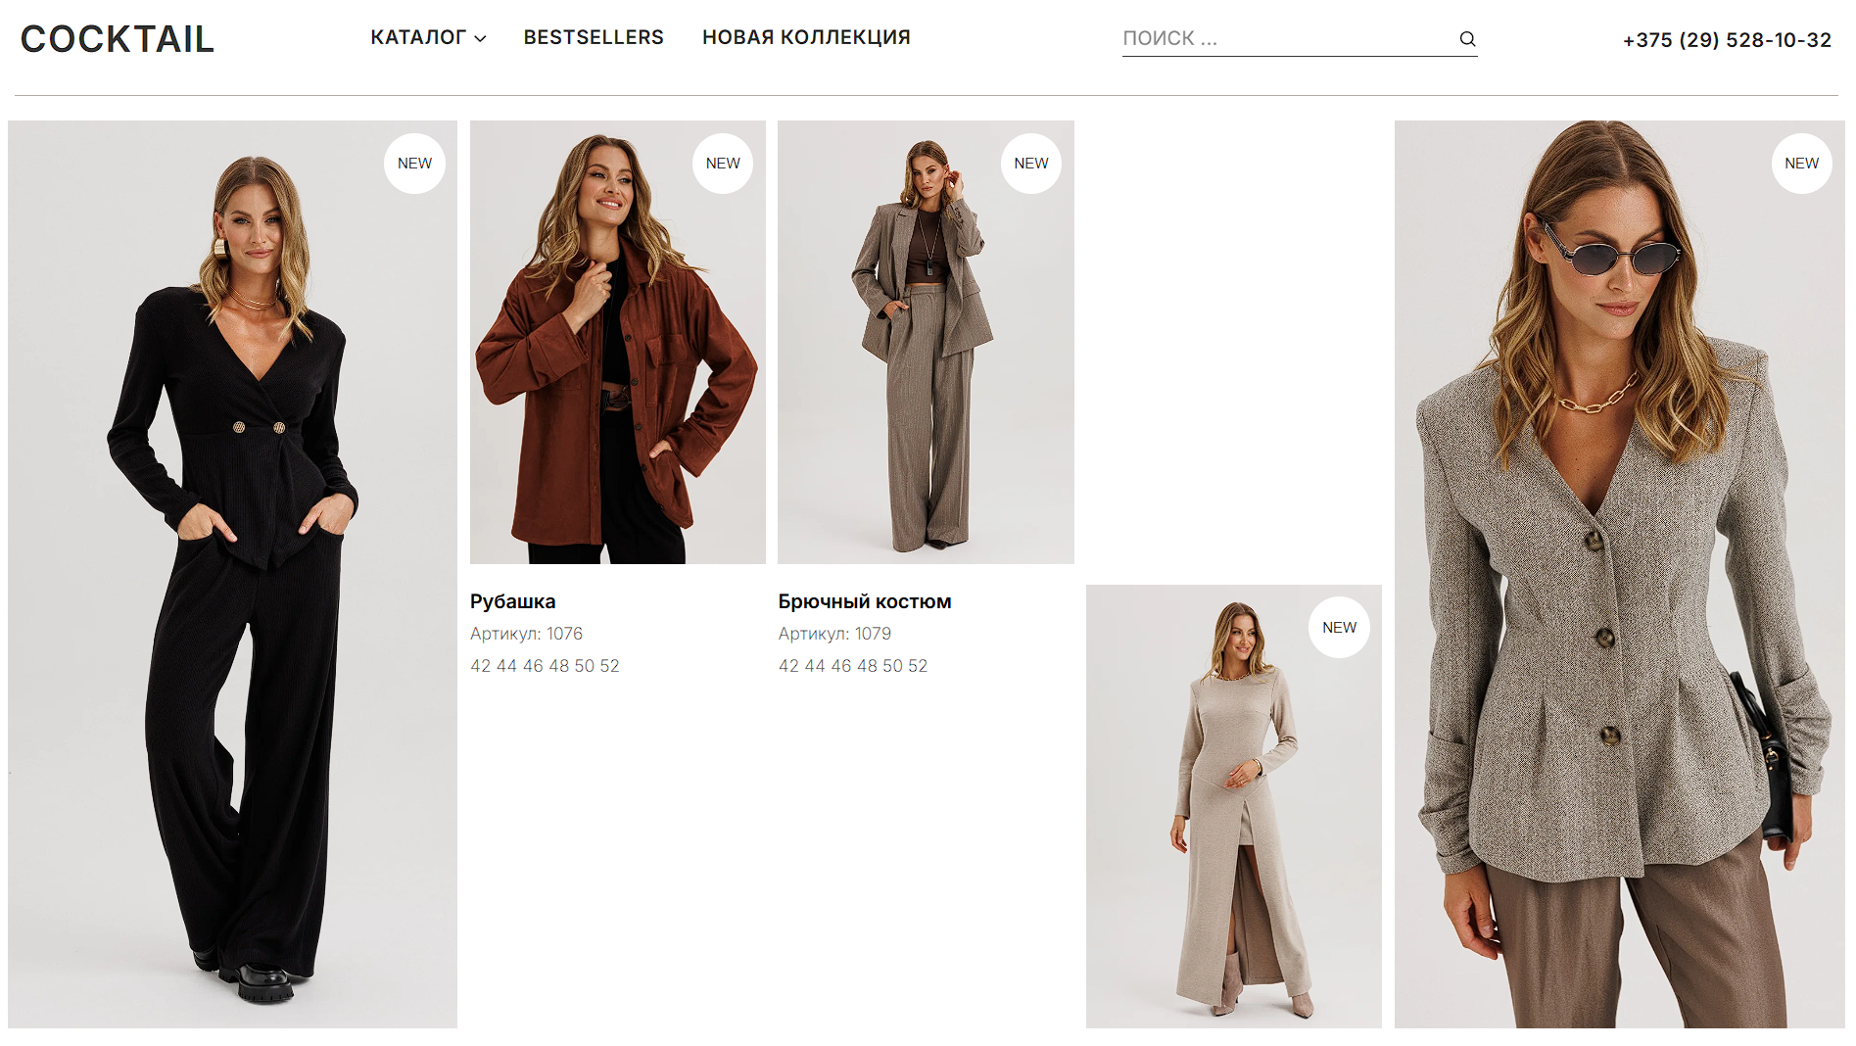Image resolution: width=1856 pixels, height=1046 pixels.
Task: Click the search magnifier icon
Action: (1467, 39)
